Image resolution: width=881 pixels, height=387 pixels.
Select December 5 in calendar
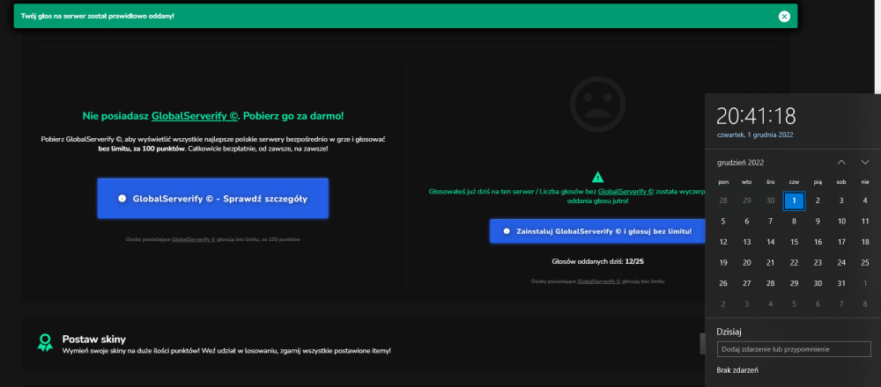pos(723,222)
